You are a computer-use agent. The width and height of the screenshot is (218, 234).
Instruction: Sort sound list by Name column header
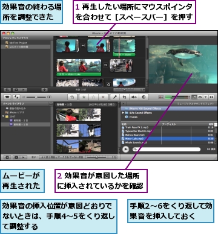[x=141, y=124]
